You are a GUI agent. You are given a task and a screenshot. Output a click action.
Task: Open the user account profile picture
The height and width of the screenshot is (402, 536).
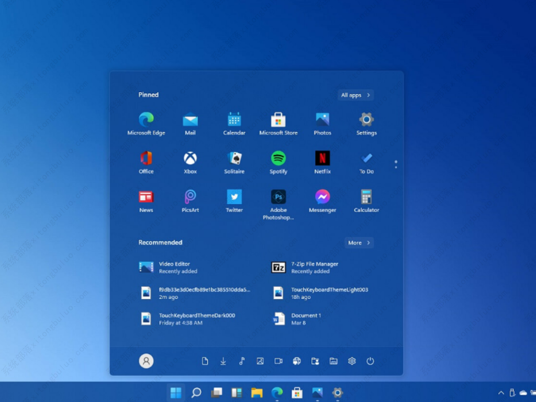click(146, 361)
